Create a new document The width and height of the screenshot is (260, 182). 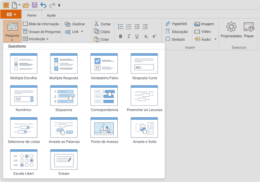coord(14,5)
